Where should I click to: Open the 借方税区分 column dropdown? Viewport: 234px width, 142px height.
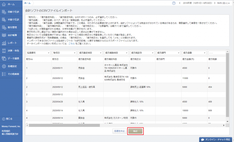click(x=142, y=53)
